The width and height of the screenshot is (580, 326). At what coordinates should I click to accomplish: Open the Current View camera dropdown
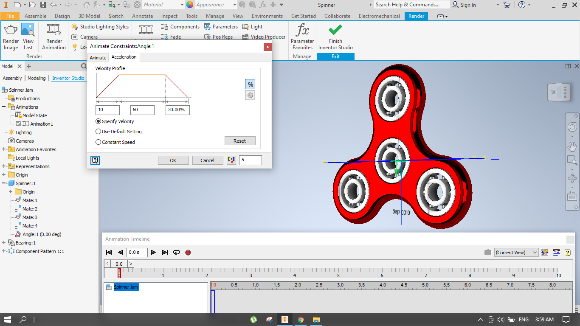pyautogui.click(x=516, y=253)
